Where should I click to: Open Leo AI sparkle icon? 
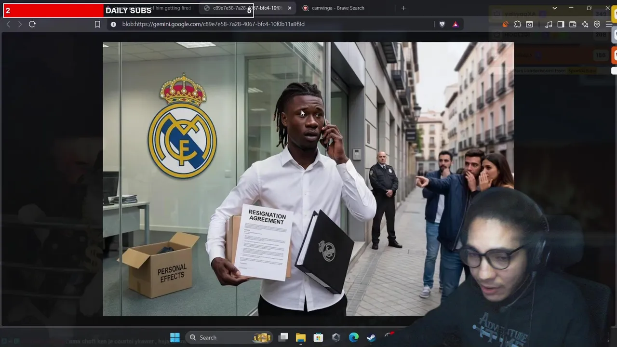point(585,24)
